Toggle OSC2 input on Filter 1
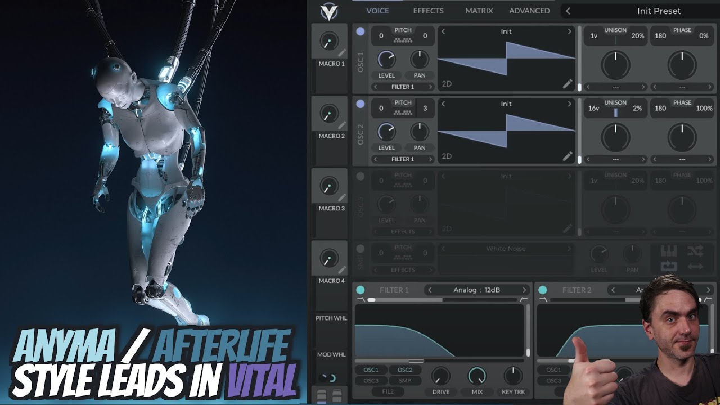 [x=405, y=370]
